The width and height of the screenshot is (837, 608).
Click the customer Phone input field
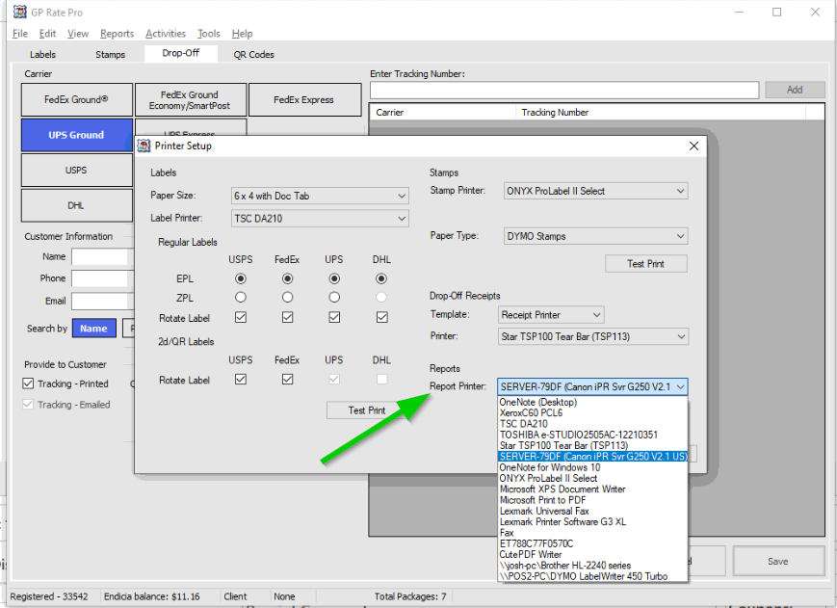tap(102, 278)
